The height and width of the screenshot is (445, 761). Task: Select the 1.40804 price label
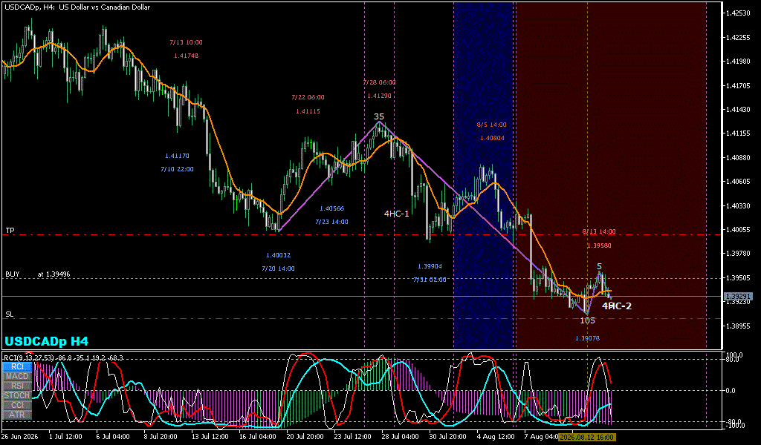point(492,138)
